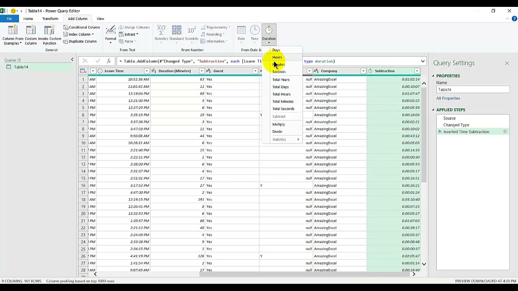This screenshot has height=291, width=518.
Task: Select the Subtraction column header
Action: click(384, 71)
